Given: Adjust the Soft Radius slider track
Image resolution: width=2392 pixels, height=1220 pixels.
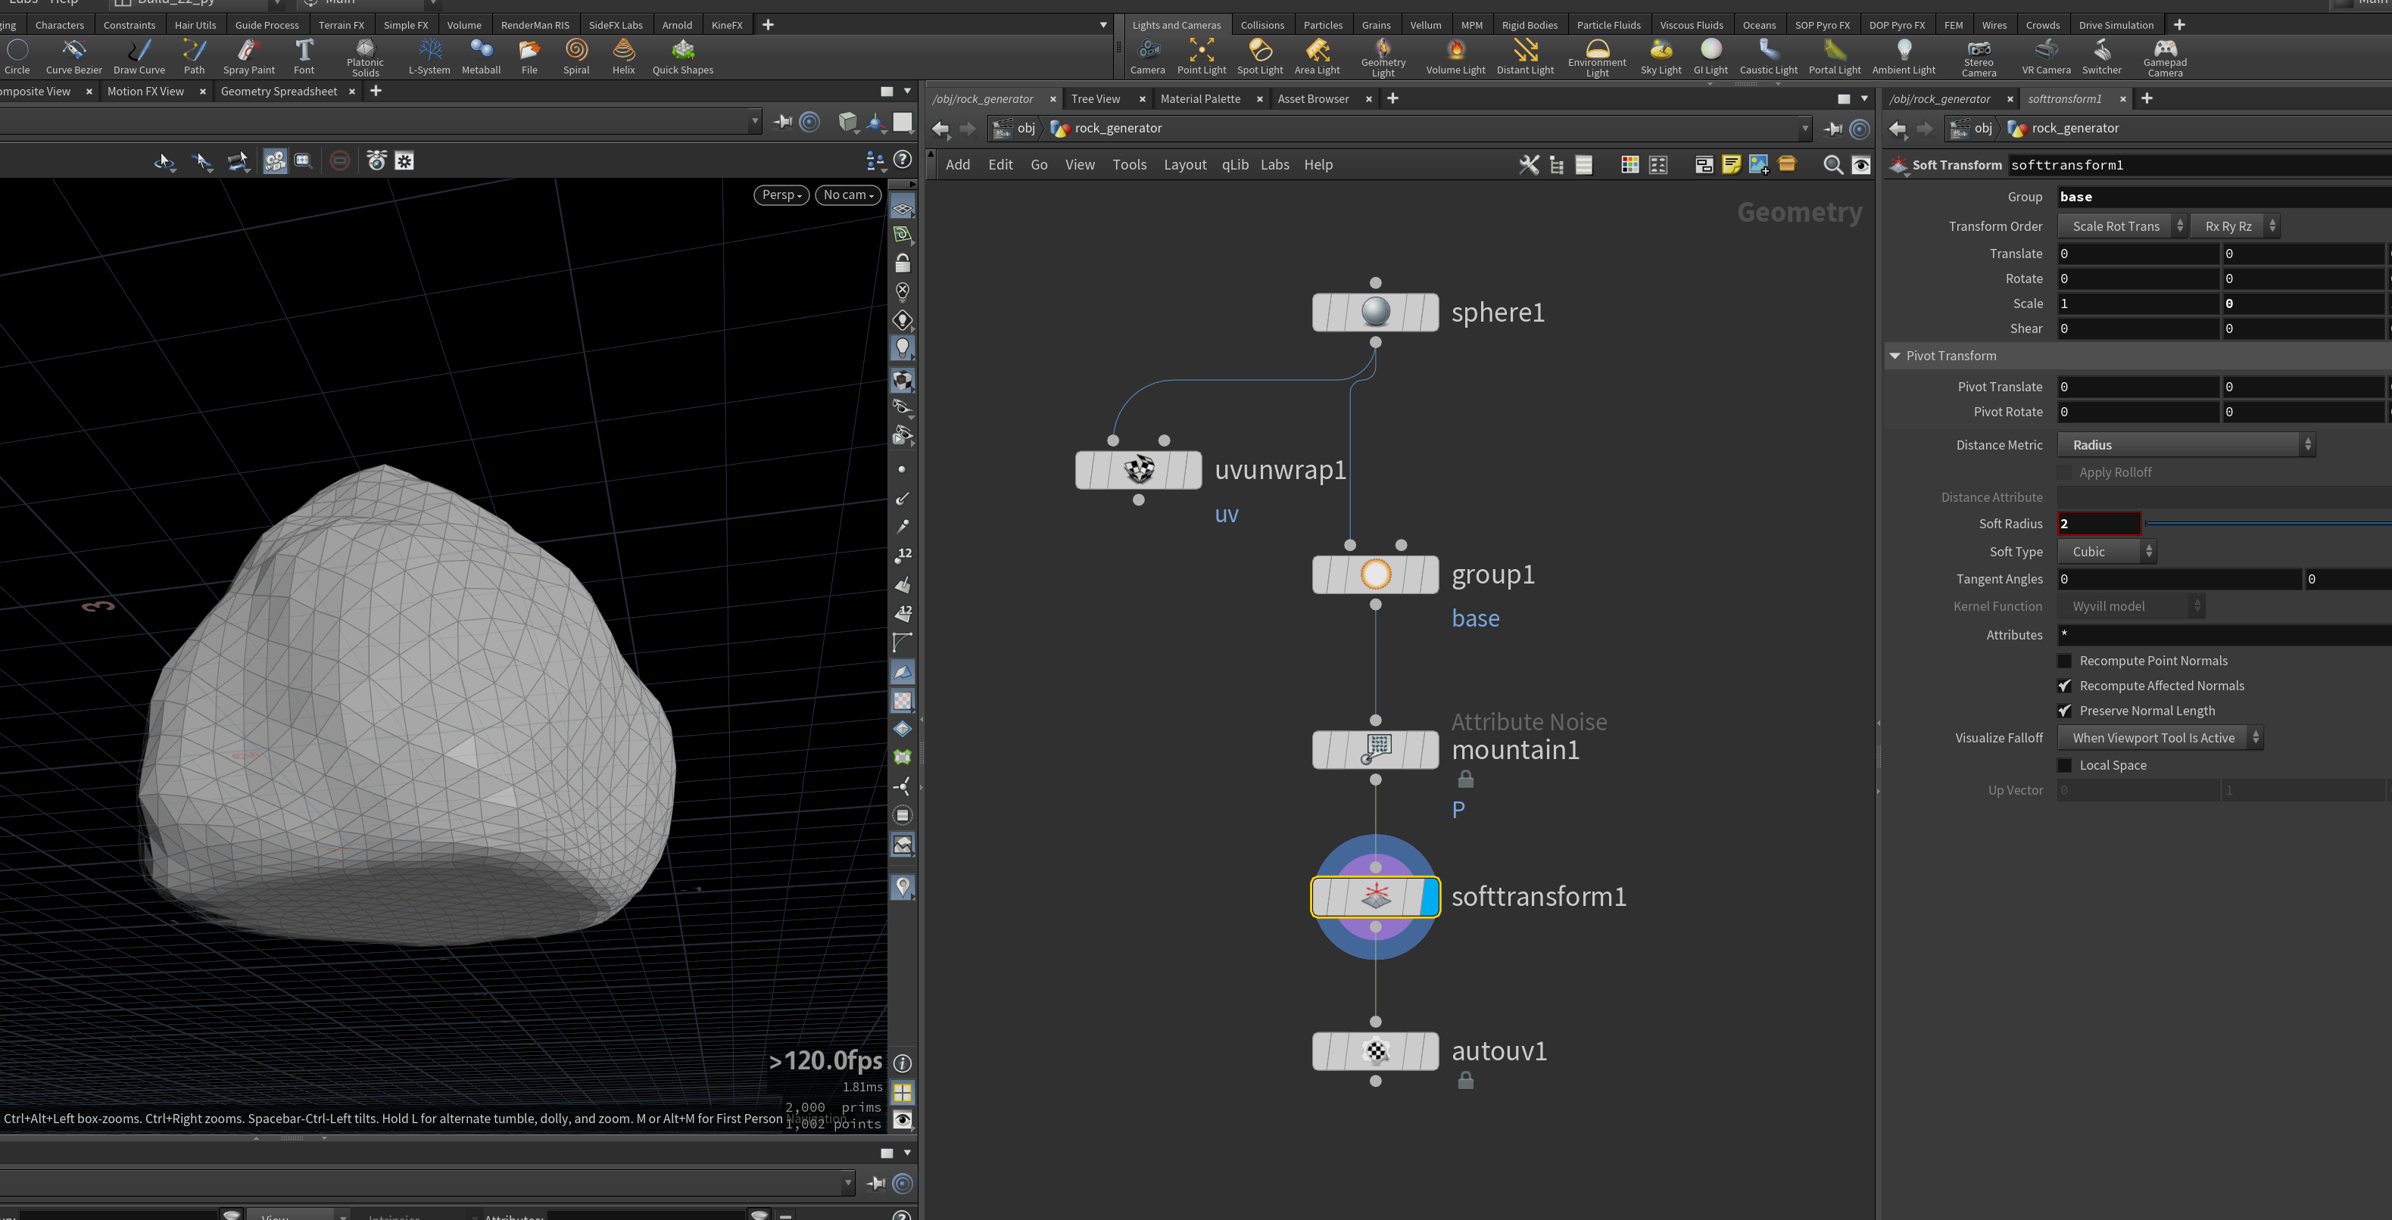Looking at the screenshot, I should coord(2268,524).
